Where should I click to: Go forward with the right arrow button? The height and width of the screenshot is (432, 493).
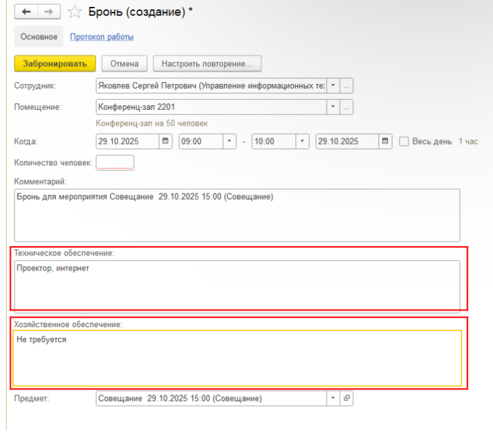click(x=49, y=12)
